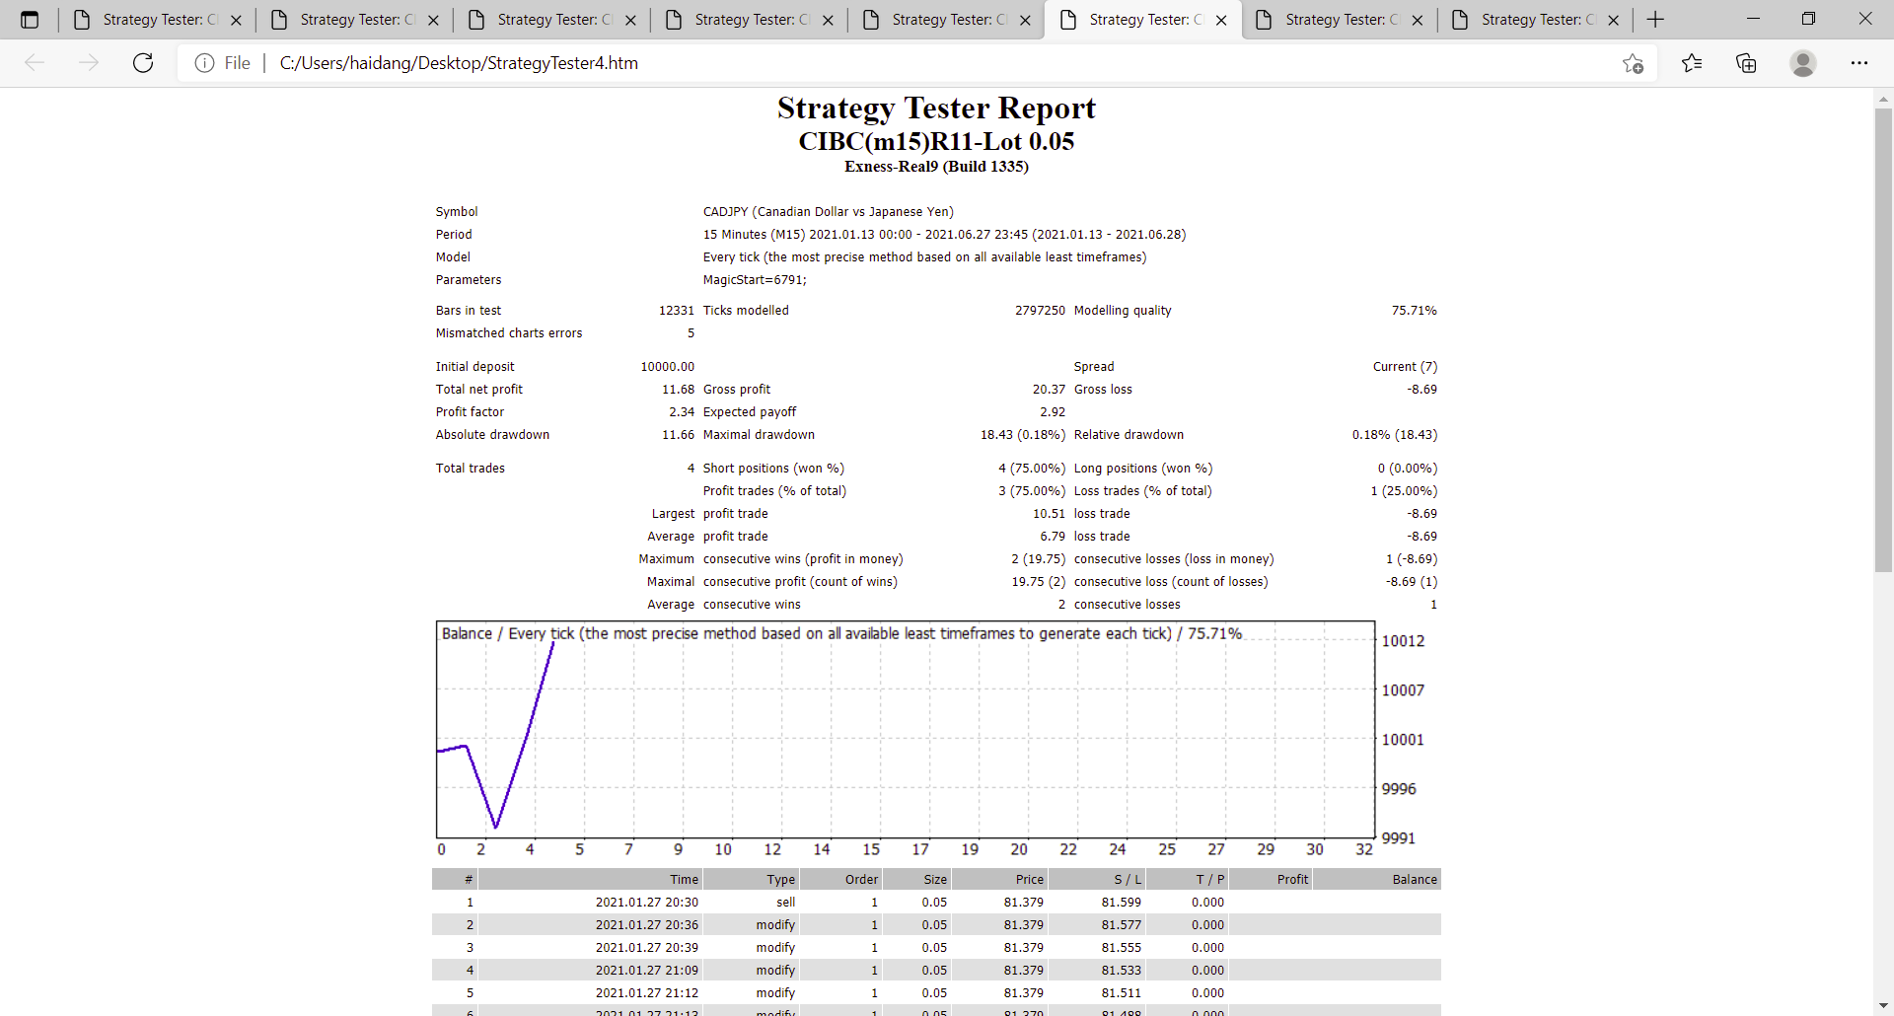Click the S/L value 81.511
The width and height of the screenshot is (1894, 1016).
point(1122,993)
